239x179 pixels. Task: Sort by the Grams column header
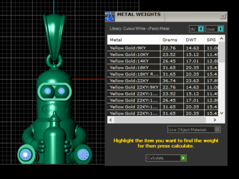click(172, 40)
